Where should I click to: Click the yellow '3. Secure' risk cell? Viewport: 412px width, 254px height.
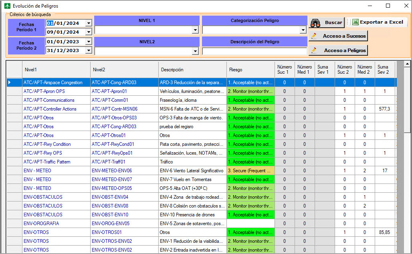[250, 171]
